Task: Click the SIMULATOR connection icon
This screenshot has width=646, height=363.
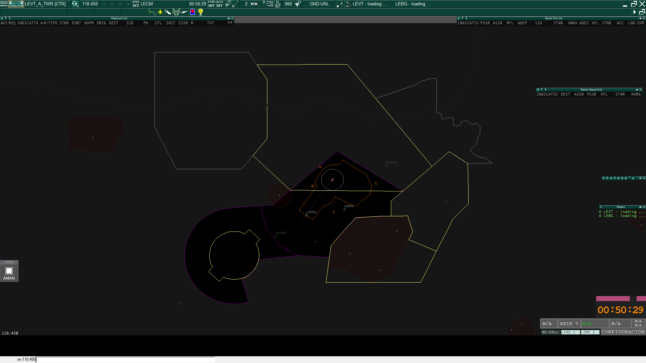Action: [x=16, y=4]
